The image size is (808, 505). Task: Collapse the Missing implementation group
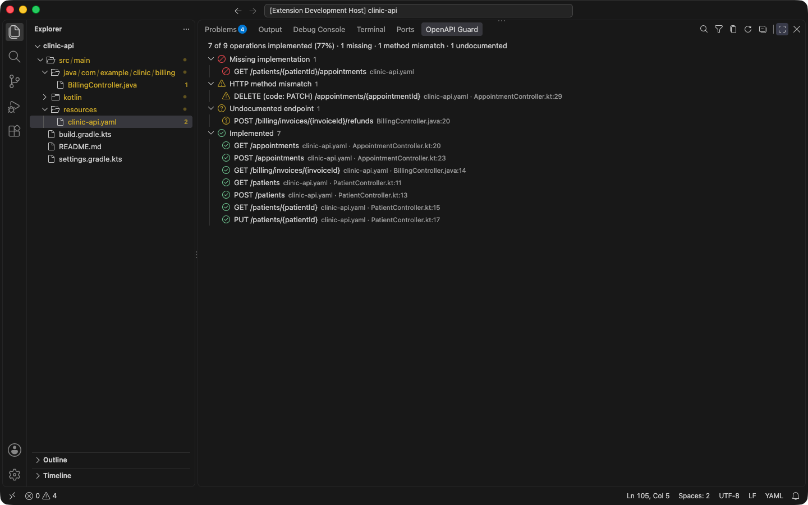(x=211, y=59)
